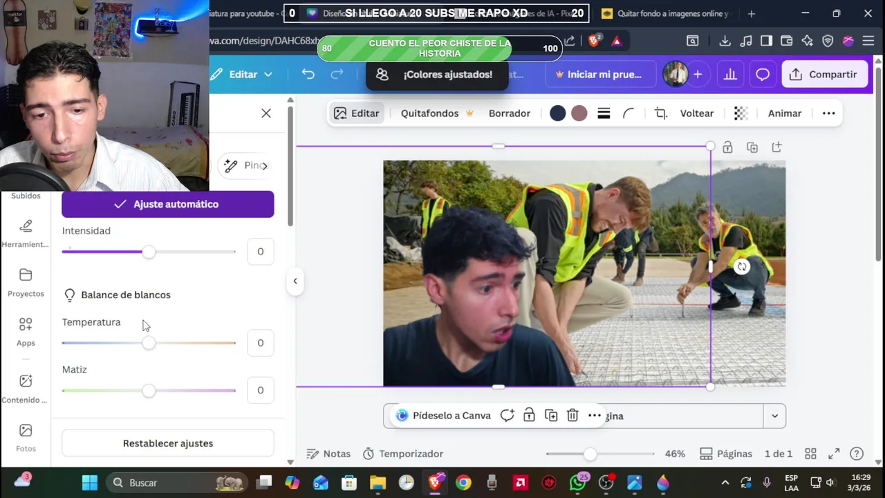Click regenerate icon in floating toolbar
Screen dimensions: 885x498
pos(507,416)
